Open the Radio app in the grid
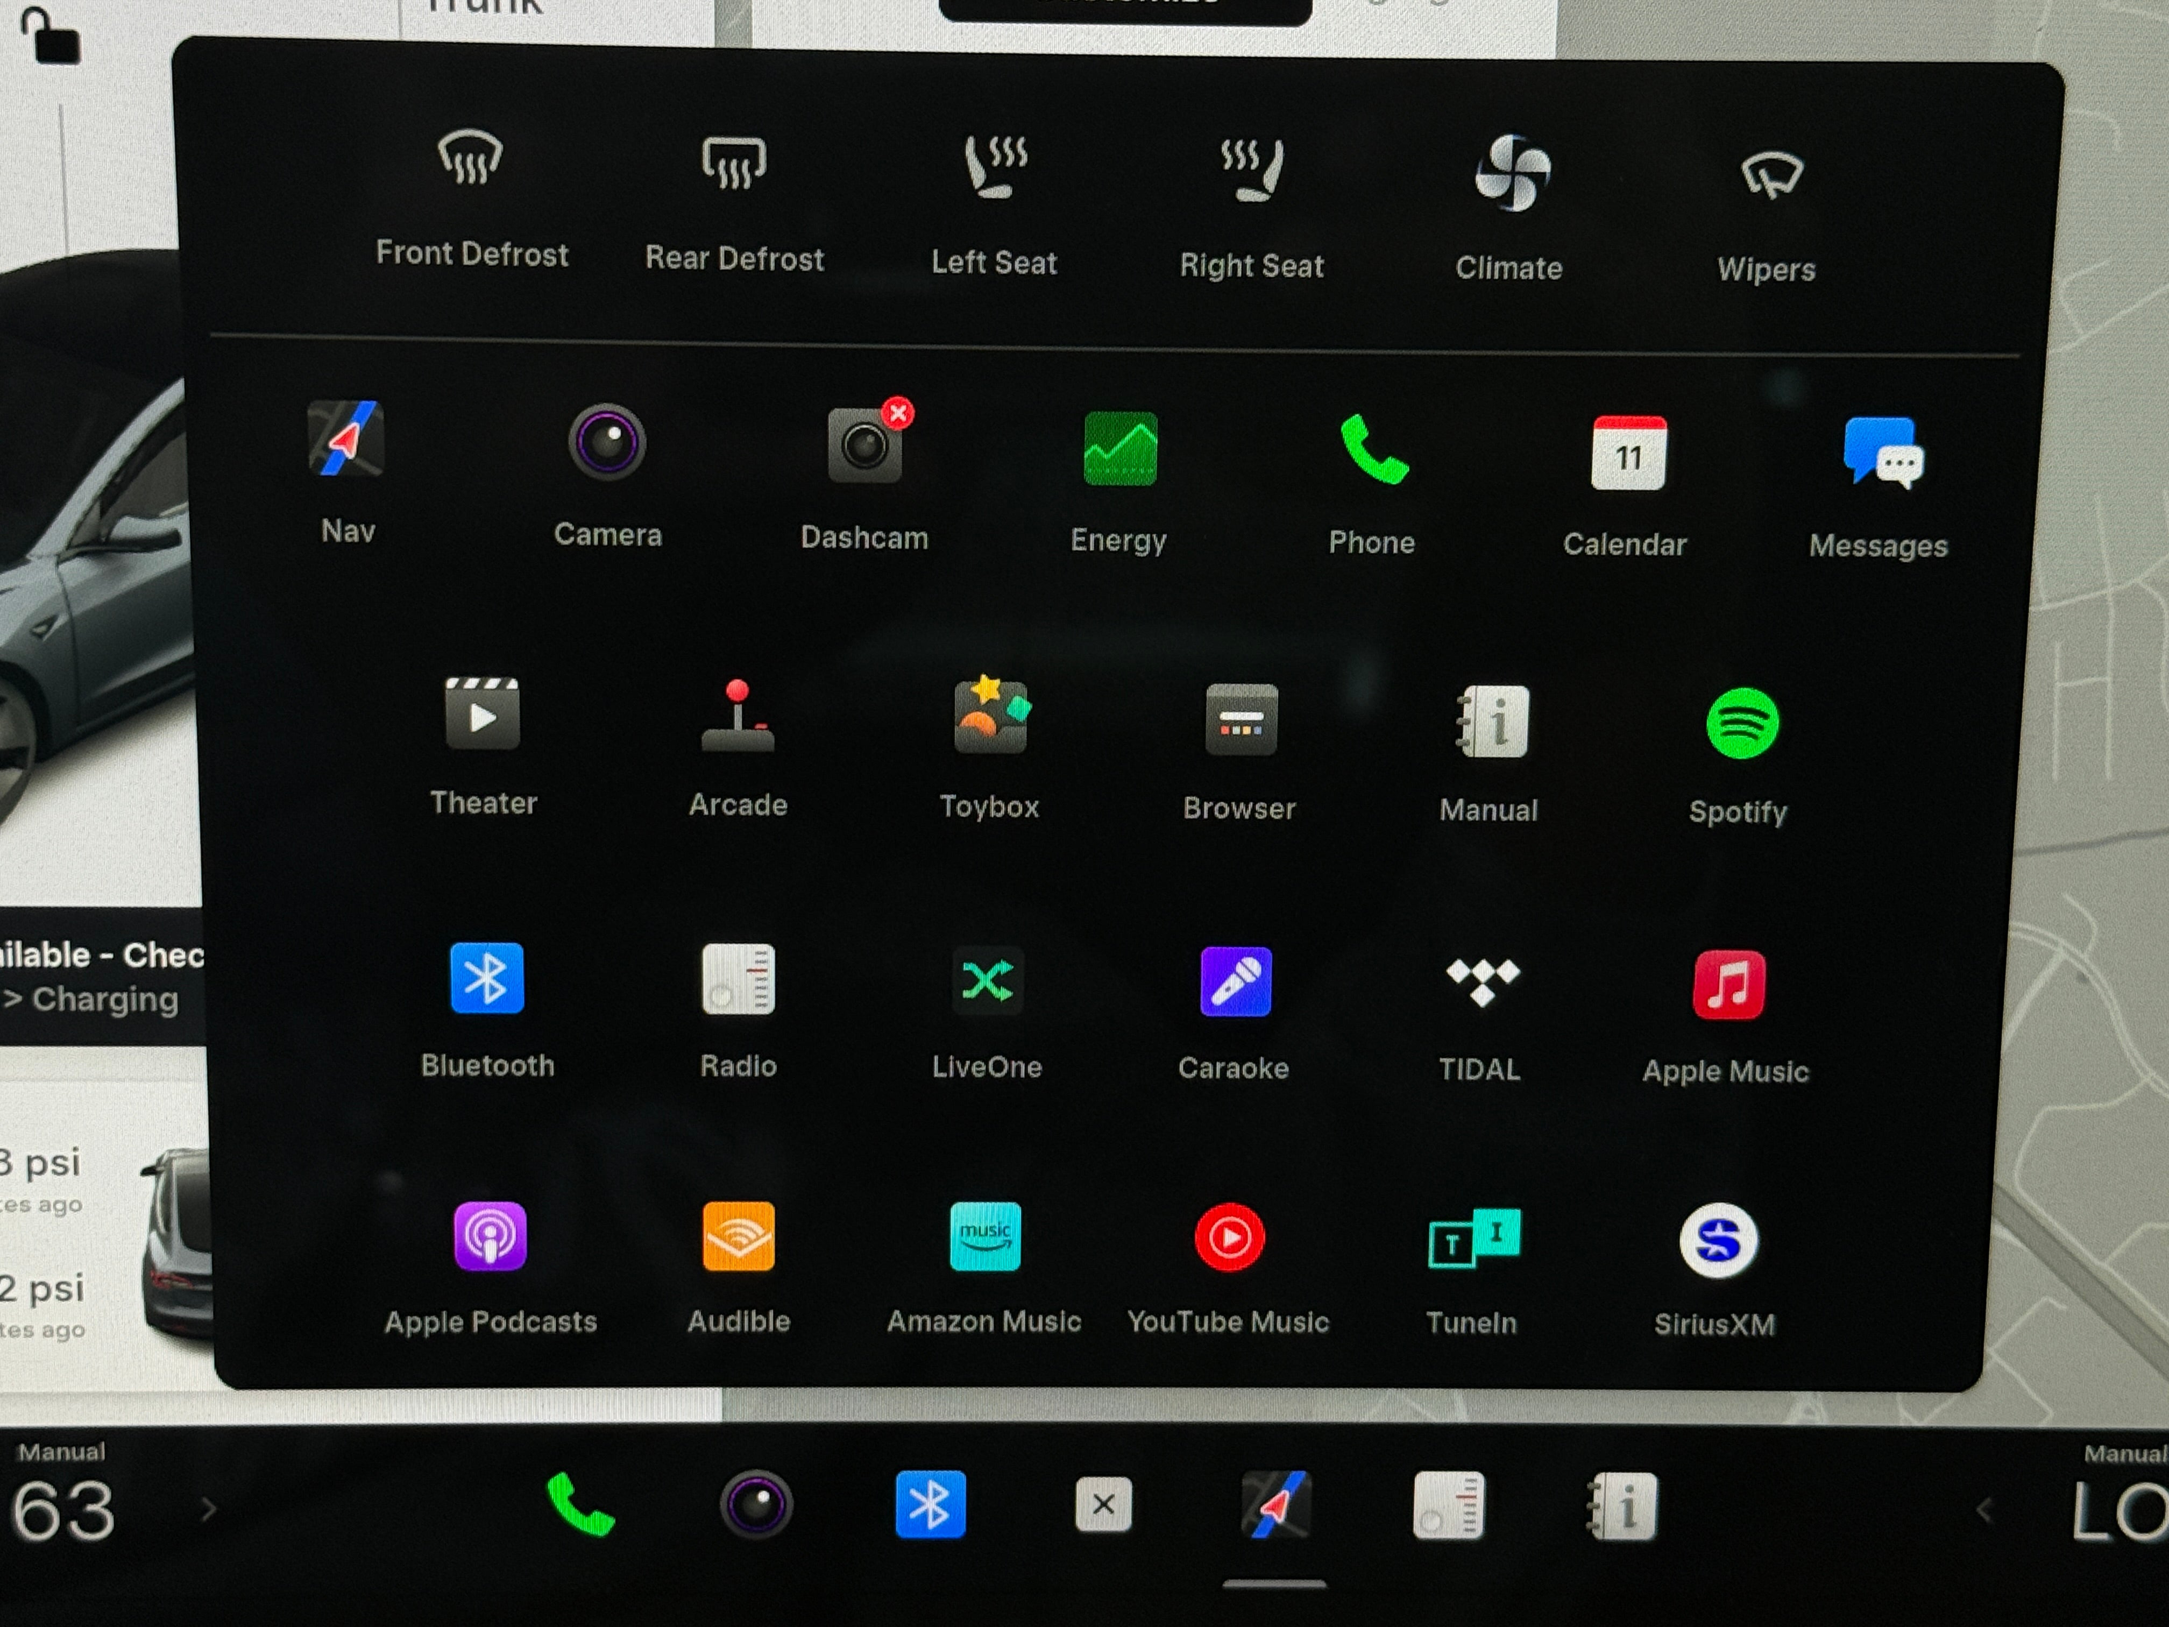 (x=739, y=979)
